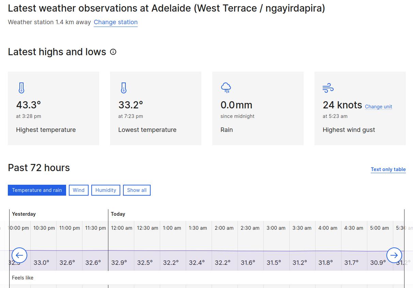The image size is (413, 288).
Task: Click the 32.6° reading at 11:00 pm
Action: click(67, 263)
